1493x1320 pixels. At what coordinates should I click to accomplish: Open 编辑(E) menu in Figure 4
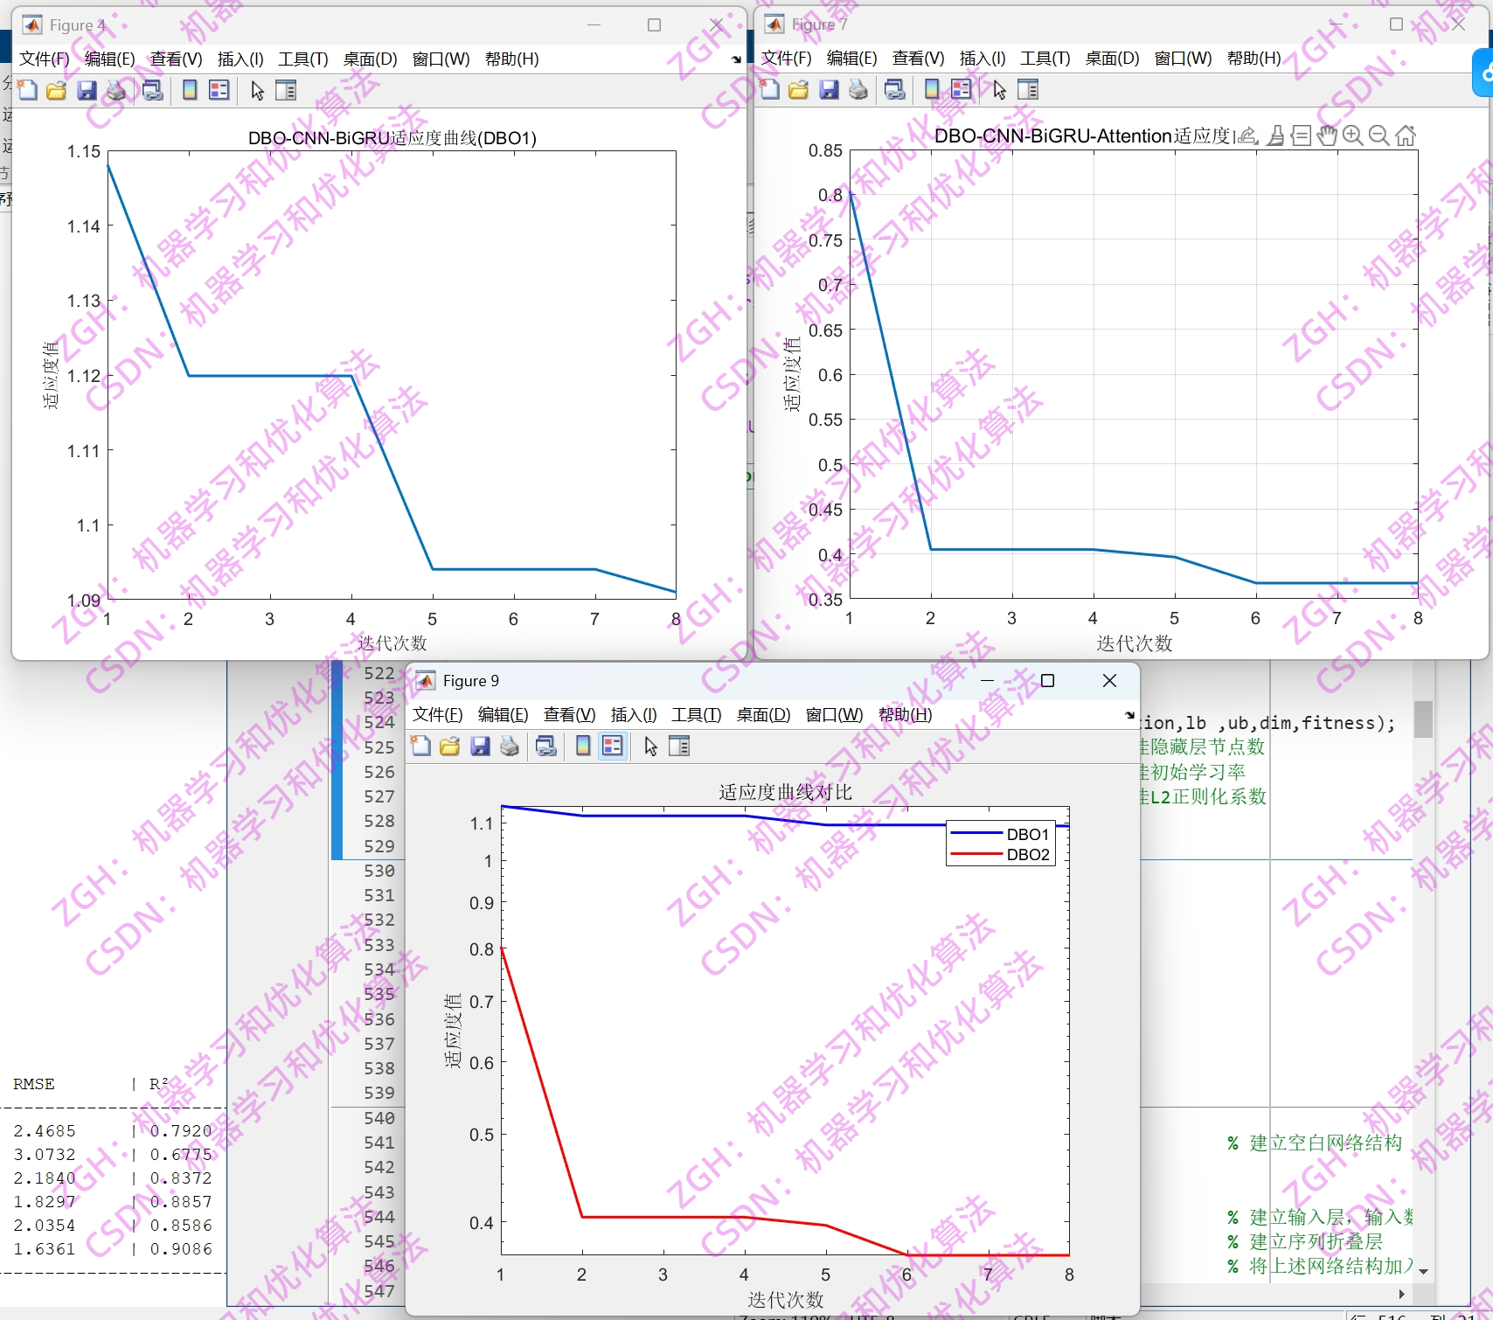pos(110,59)
